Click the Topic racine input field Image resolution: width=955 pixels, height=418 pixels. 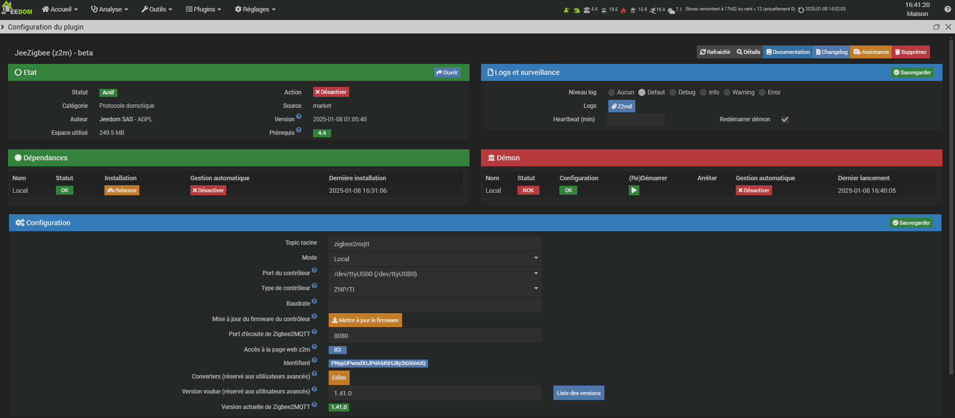click(435, 244)
